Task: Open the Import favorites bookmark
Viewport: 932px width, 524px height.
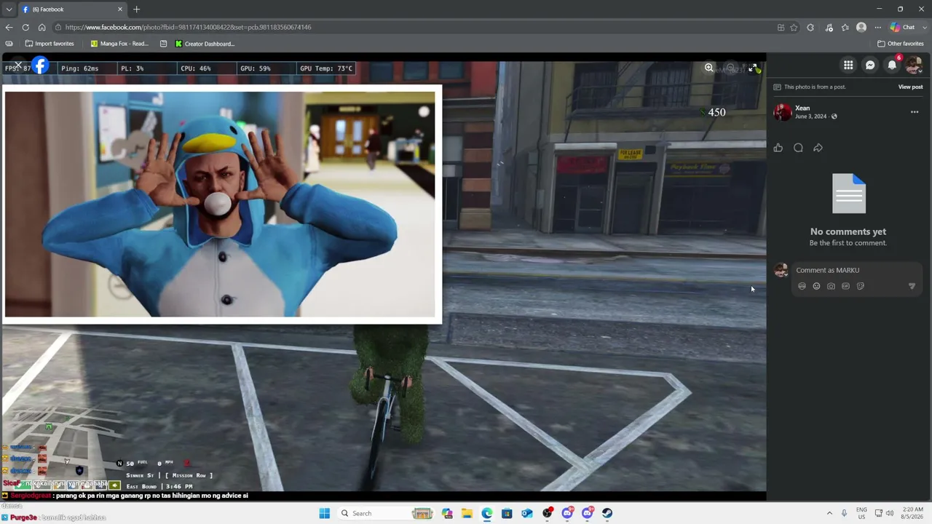Action: [x=48, y=44]
